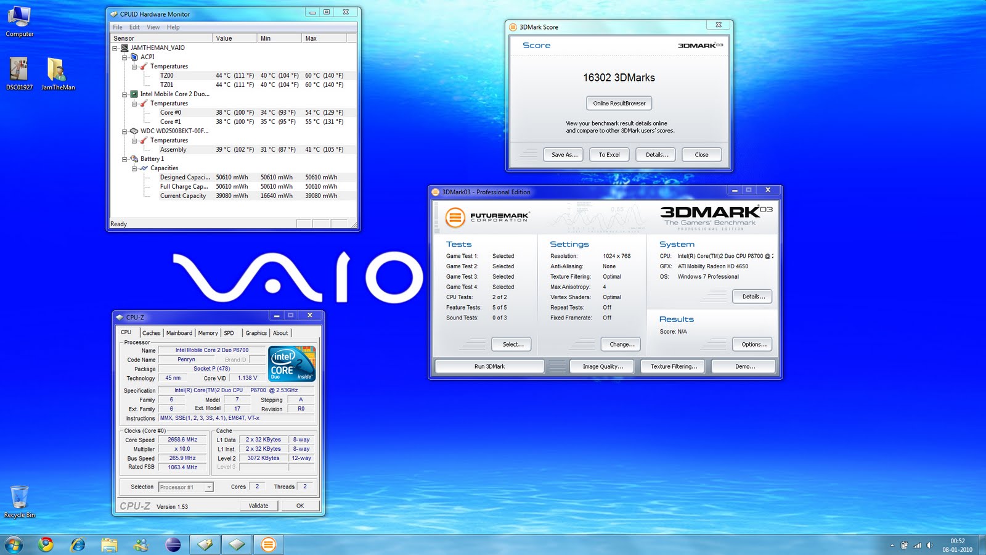The height and width of the screenshot is (555, 986).
Task: Click the Online ResultBrowser button
Action: coord(619,103)
